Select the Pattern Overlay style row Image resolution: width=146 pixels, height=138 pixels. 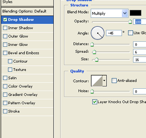pos(27,103)
